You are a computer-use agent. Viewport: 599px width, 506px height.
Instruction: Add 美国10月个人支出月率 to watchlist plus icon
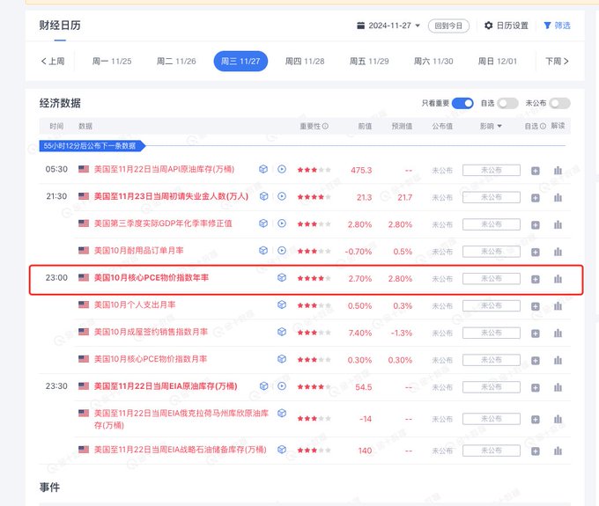click(x=536, y=305)
